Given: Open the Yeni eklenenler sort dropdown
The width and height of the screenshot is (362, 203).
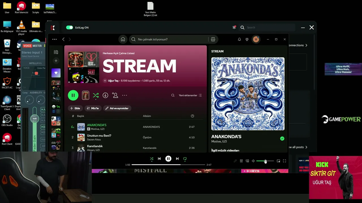Looking at the screenshot, I should (x=190, y=95).
